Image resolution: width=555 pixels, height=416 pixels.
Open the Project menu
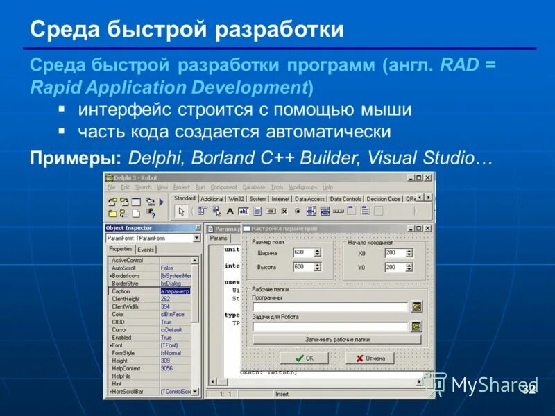pos(181,187)
